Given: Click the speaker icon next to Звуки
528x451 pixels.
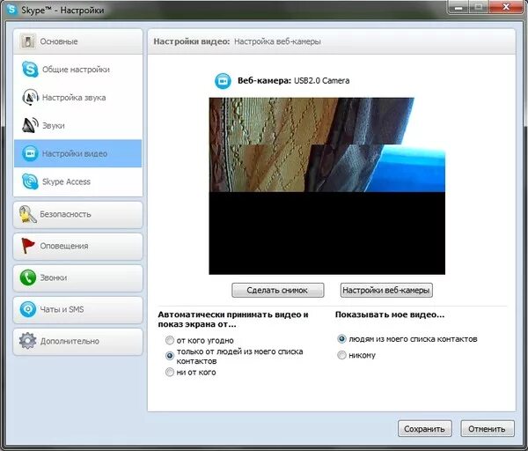Looking at the screenshot, I should pyautogui.click(x=30, y=125).
